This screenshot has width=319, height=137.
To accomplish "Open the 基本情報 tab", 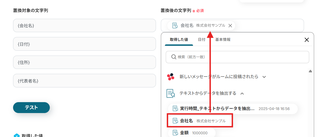I will [x=223, y=39].
